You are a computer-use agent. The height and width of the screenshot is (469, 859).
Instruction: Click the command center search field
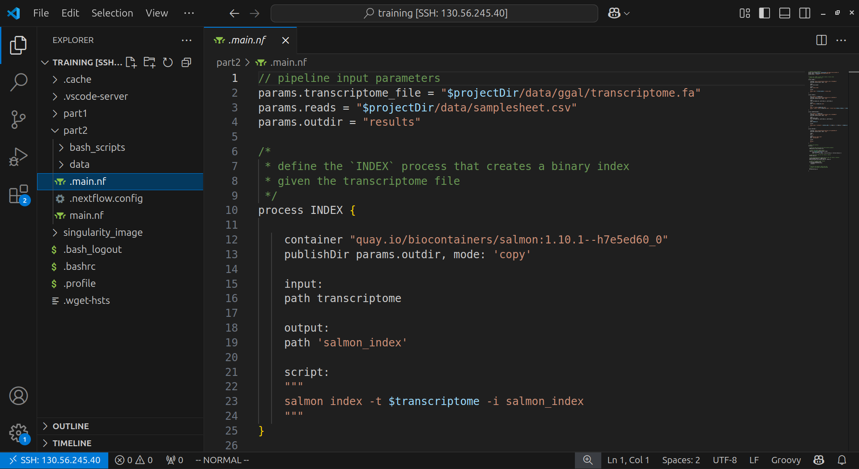coord(434,13)
